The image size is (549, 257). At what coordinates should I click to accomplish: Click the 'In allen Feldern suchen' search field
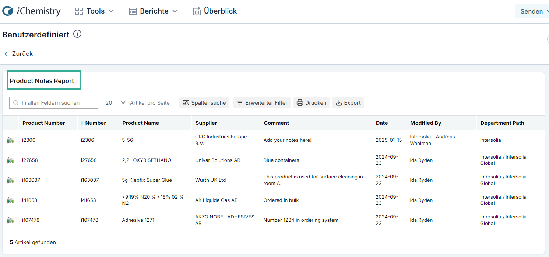pos(54,103)
